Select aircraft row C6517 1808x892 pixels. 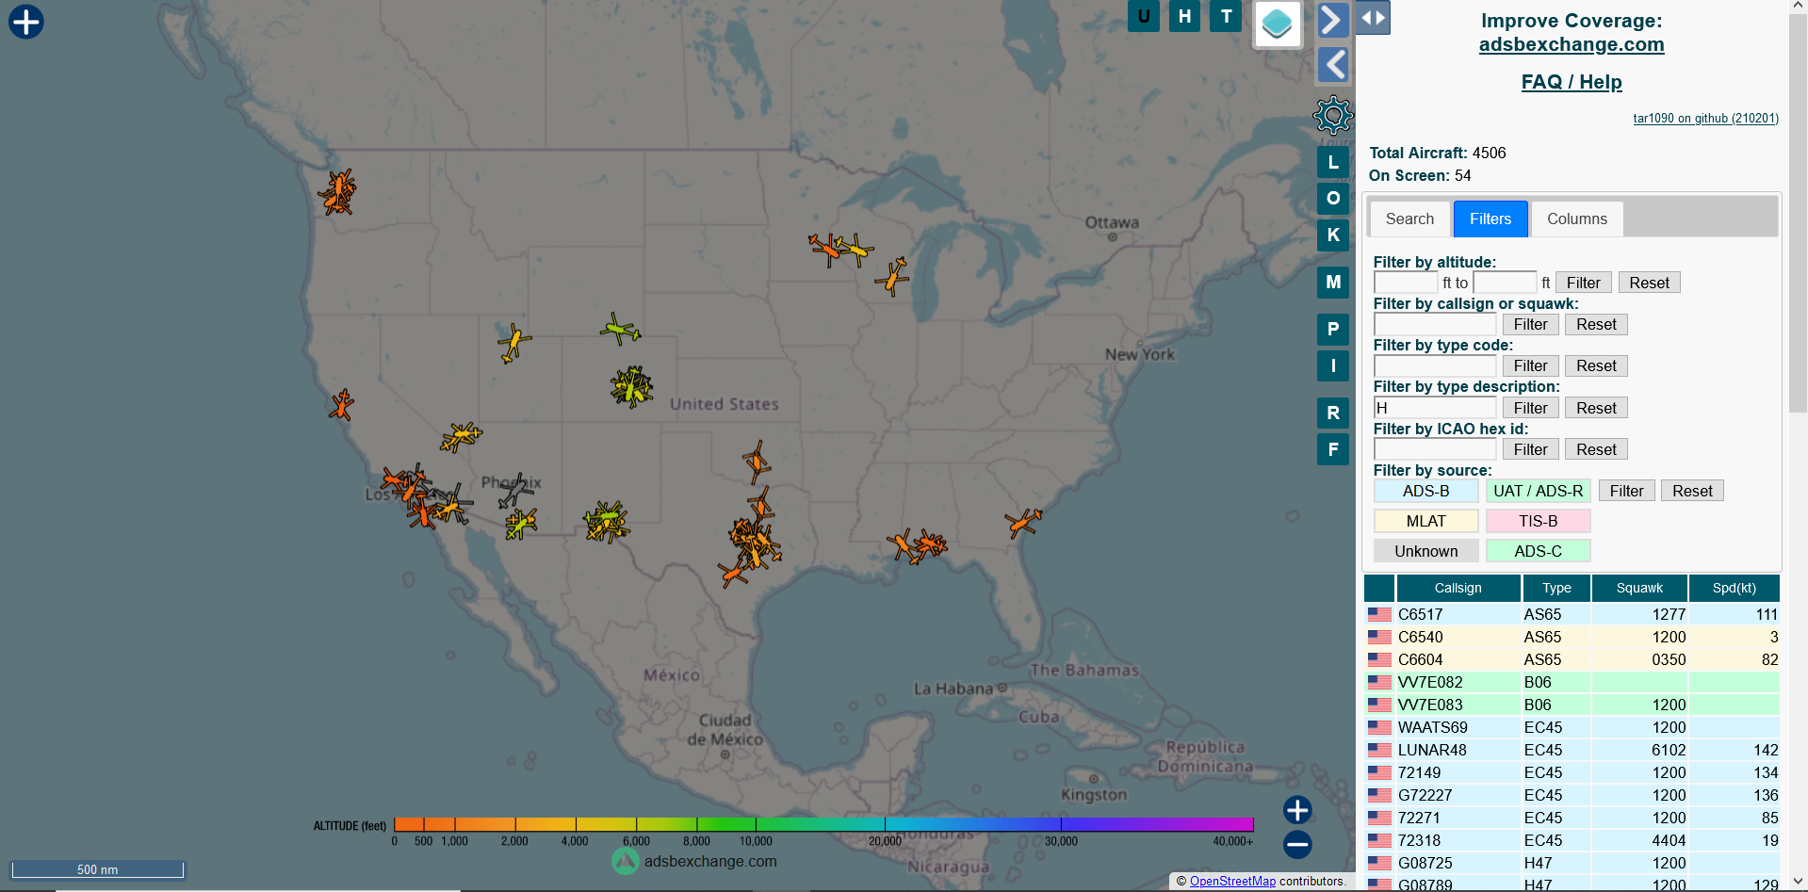click(x=1572, y=614)
